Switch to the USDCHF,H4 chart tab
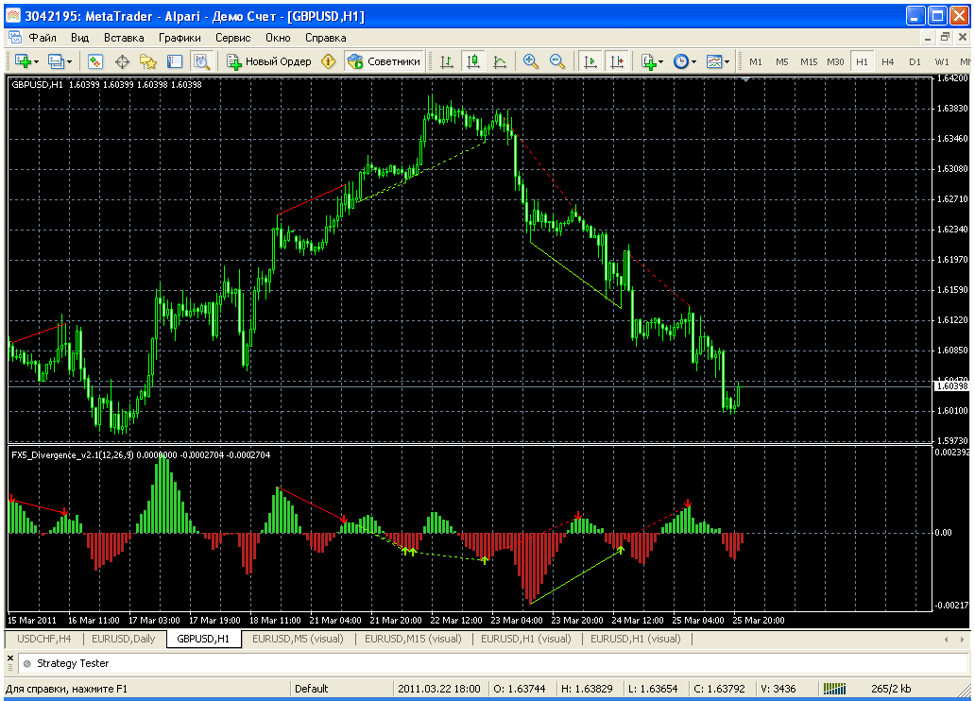 point(43,639)
